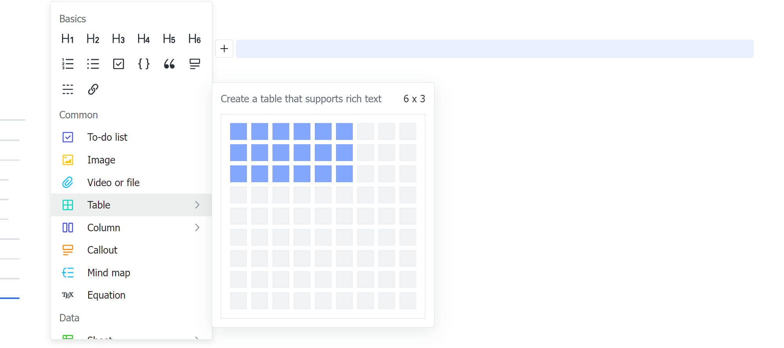
Task: Insert a code block with braces icon
Action: click(x=144, y=64)
